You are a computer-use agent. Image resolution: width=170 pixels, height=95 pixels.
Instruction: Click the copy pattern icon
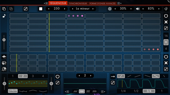coord(4,9)
